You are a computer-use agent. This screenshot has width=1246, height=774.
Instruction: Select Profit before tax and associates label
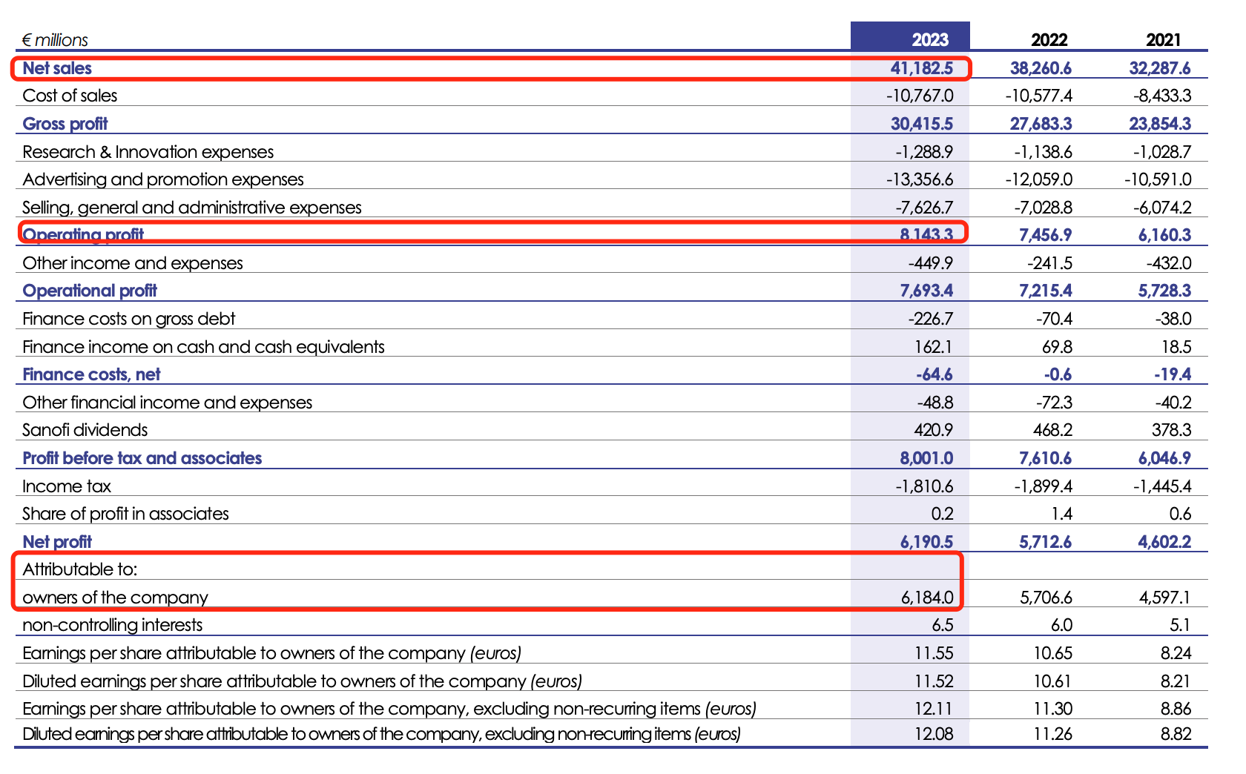142,458
